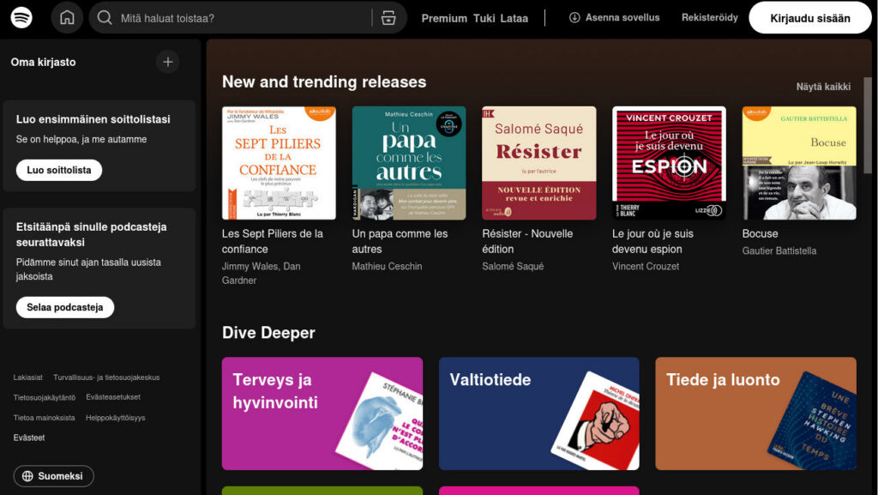Screen dimensions: 878x495
Task: Click the browse icon beside the search field
Action: [388, 17]
